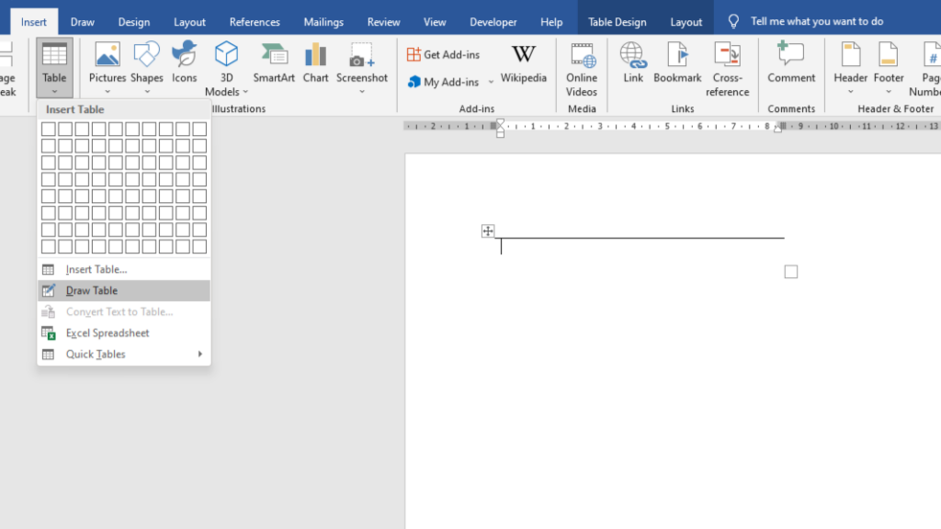Open the Help tab
941x529 pixels.
tap(551, 22)
